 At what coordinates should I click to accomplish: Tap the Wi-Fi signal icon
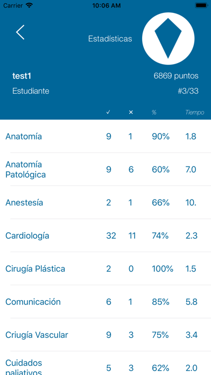pos(29,5)
